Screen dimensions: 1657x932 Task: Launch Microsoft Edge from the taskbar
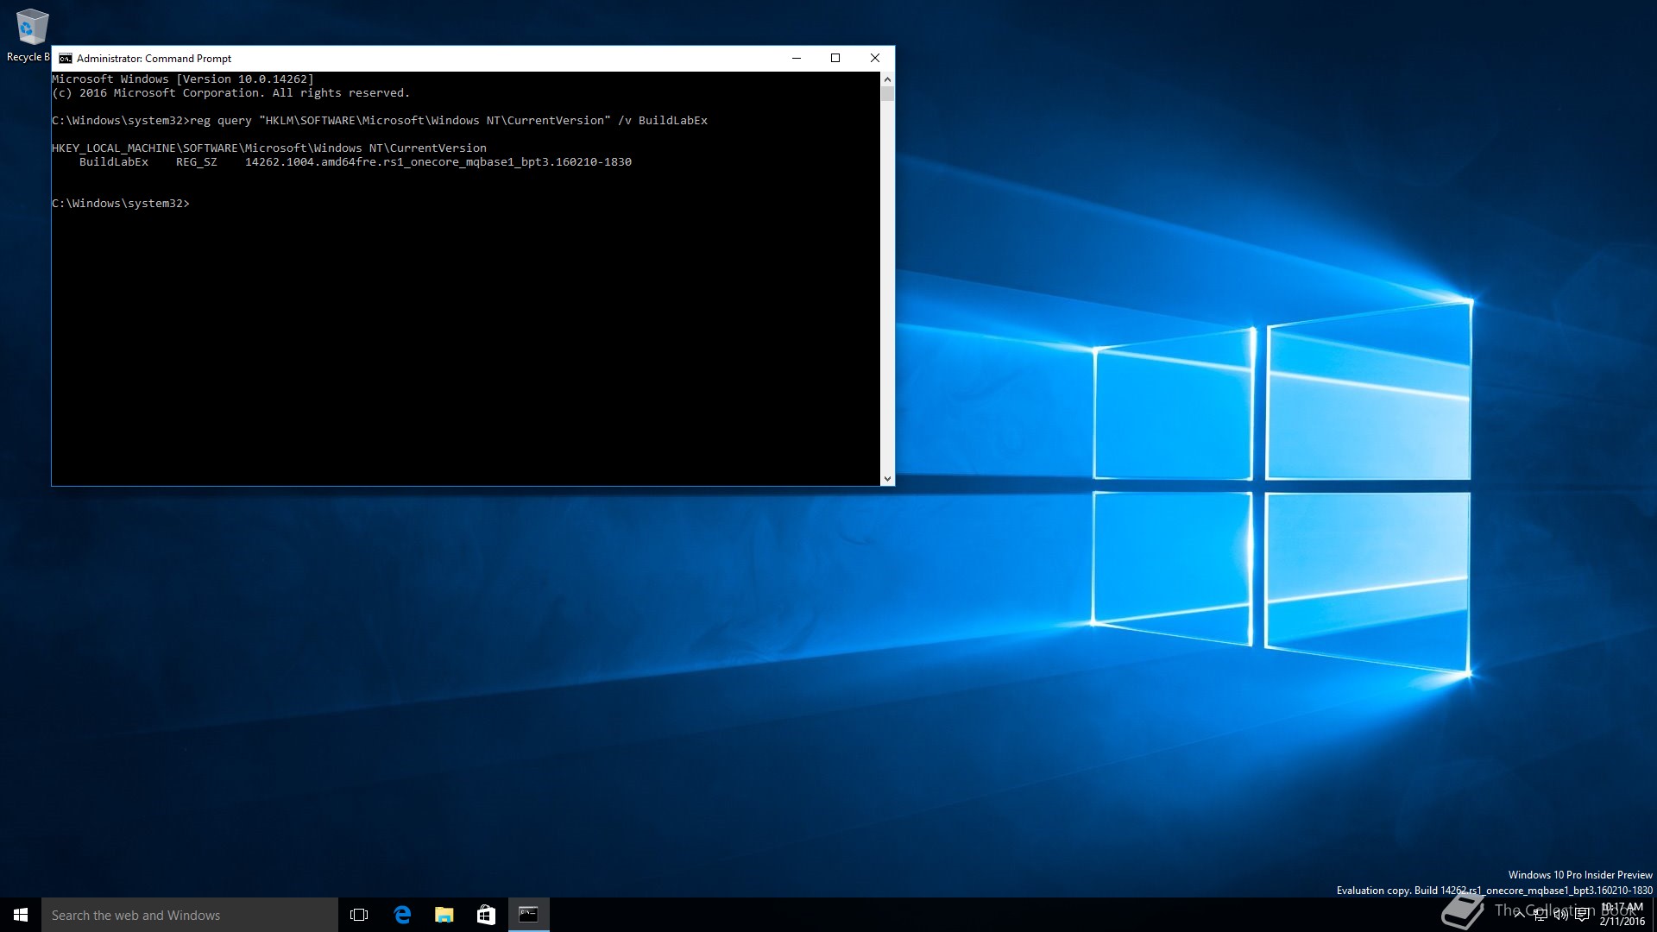(x=402, y=915)
